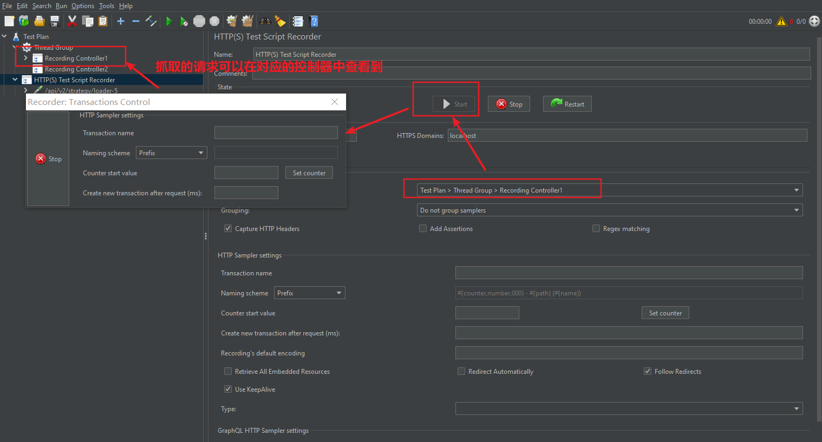822x442 pixels.
Task: Open the Edit menu
Action: 22,6
